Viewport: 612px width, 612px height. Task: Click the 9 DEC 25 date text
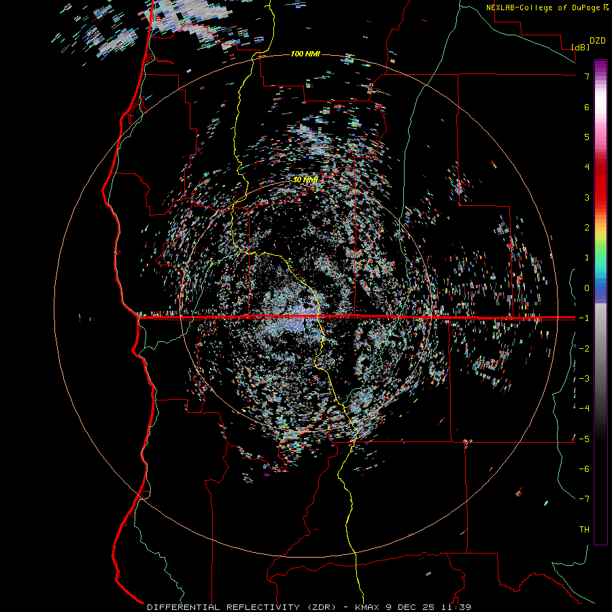coord(411,607)
